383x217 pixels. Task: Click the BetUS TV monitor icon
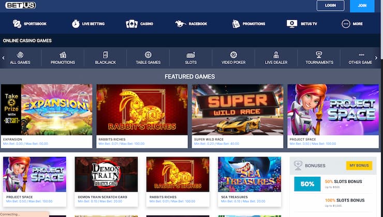[x=292, y=24]
